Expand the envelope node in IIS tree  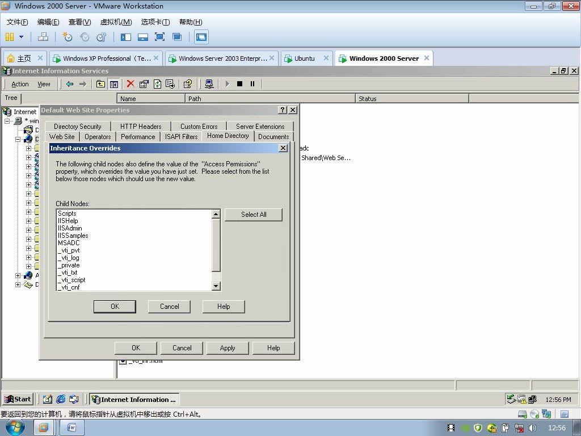(x=18, y=284)
